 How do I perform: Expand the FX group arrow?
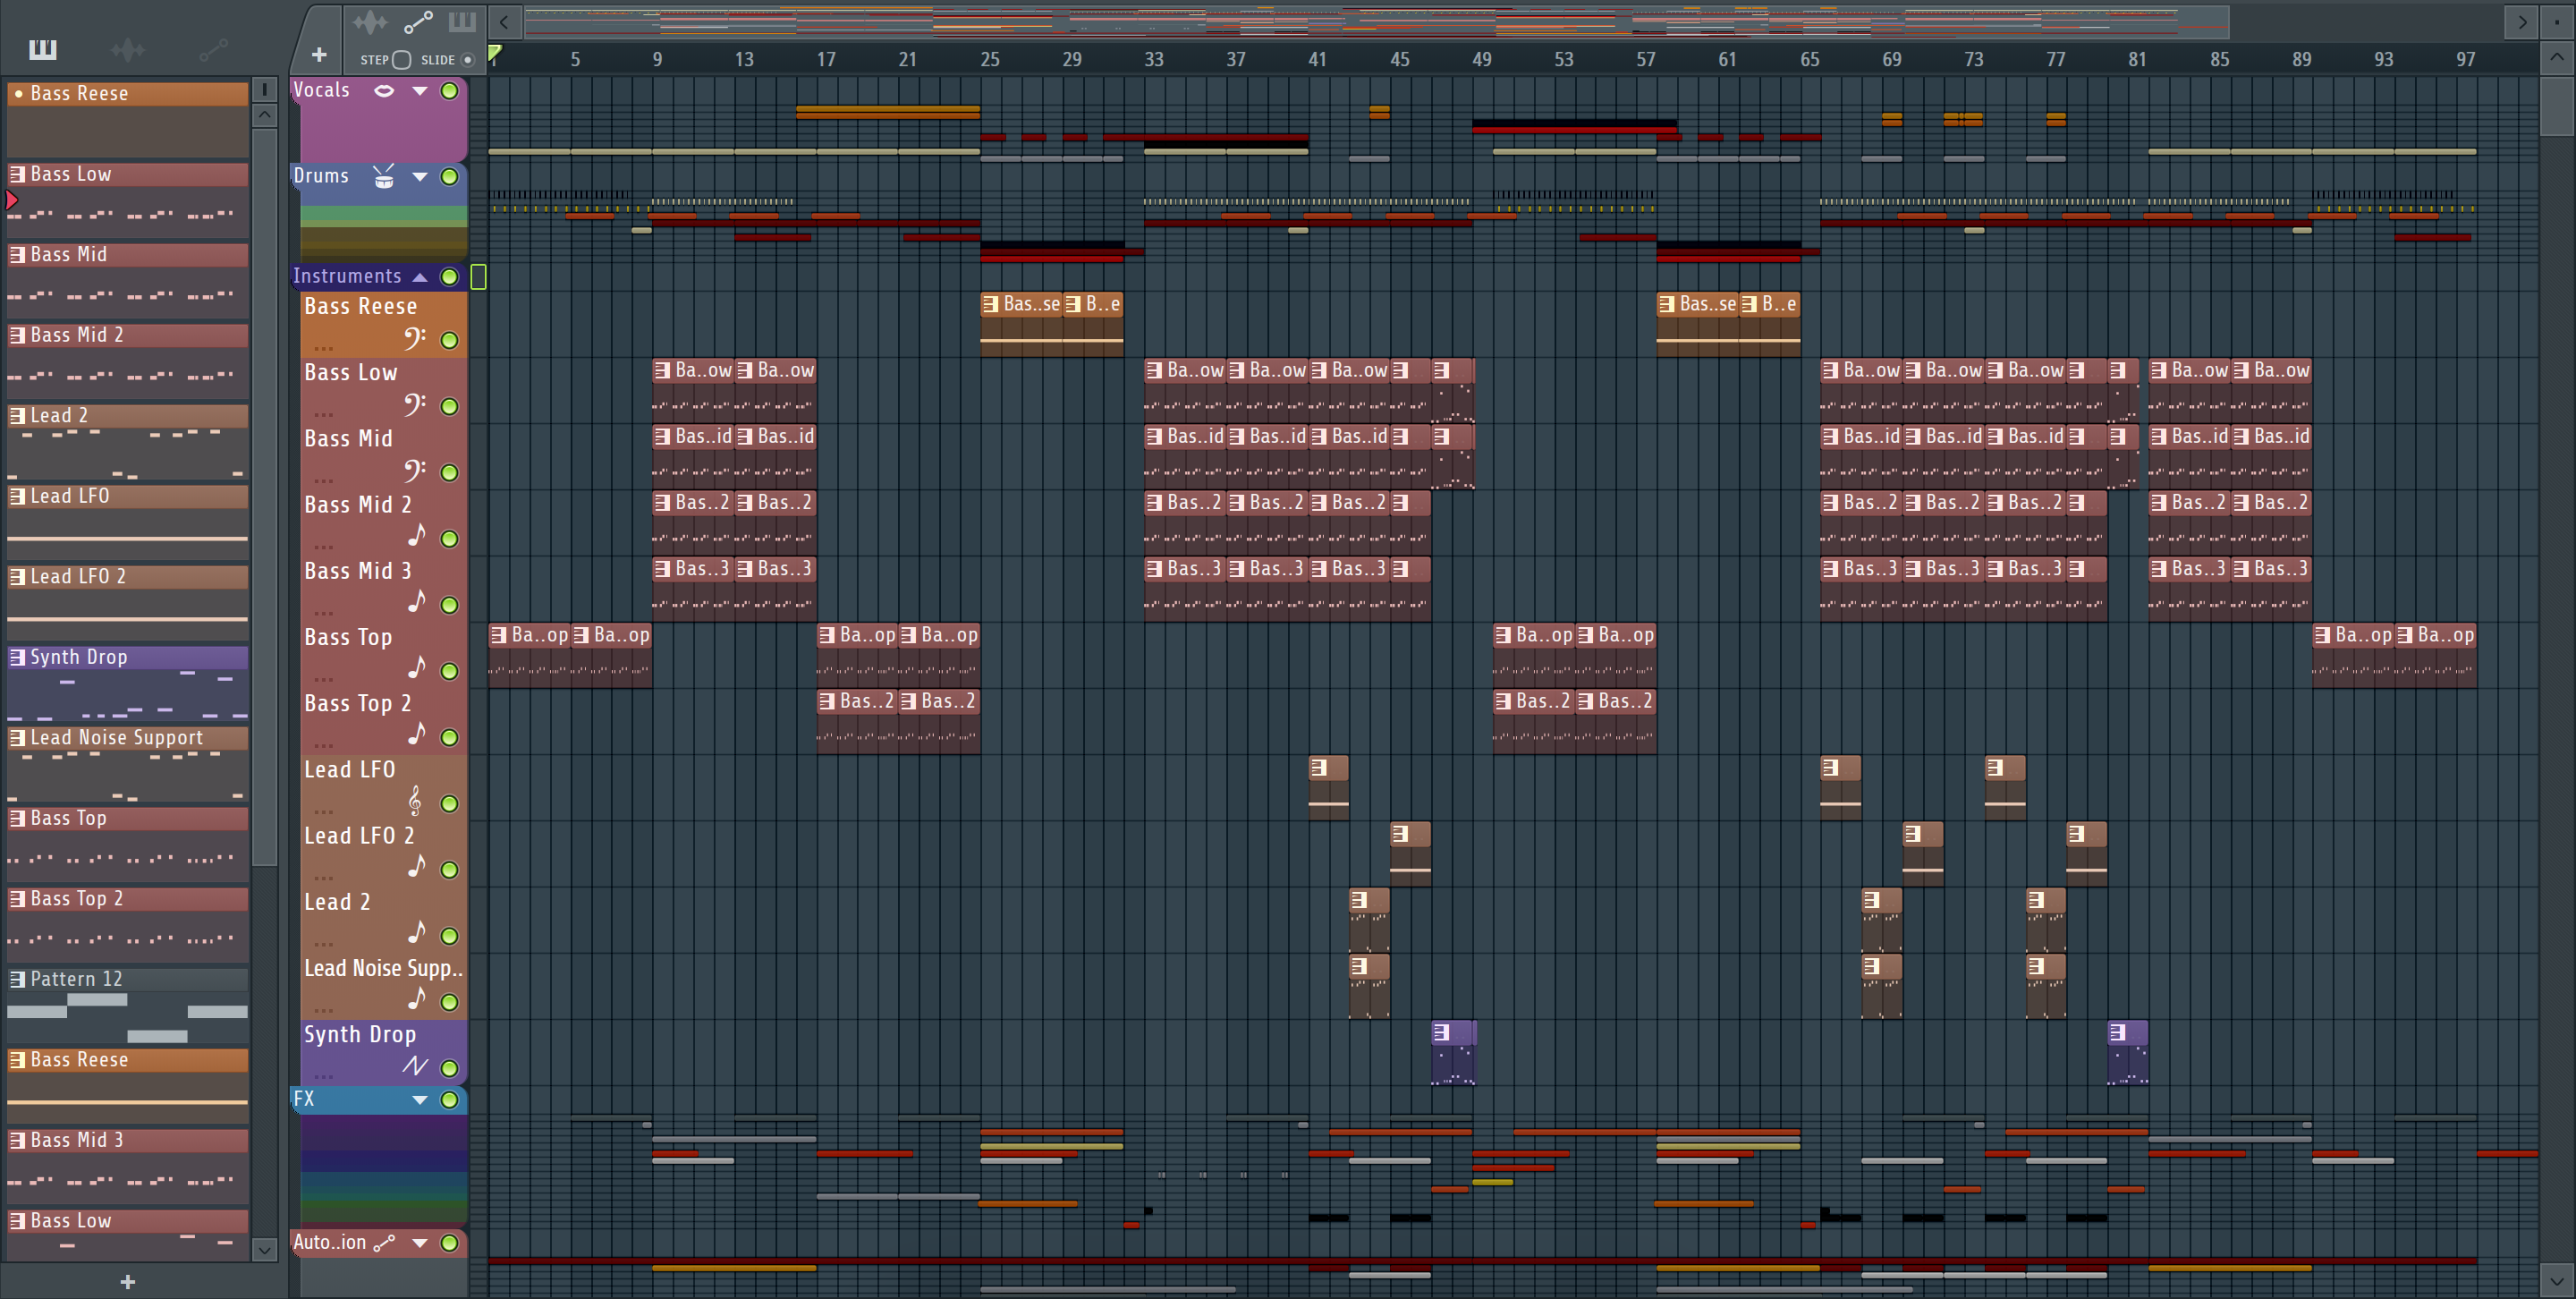[x=420, y=1100]
